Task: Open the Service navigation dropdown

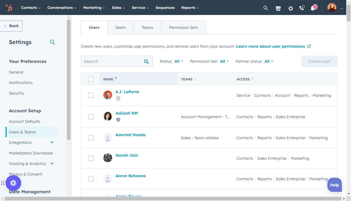Action: (x=140, y=8)
